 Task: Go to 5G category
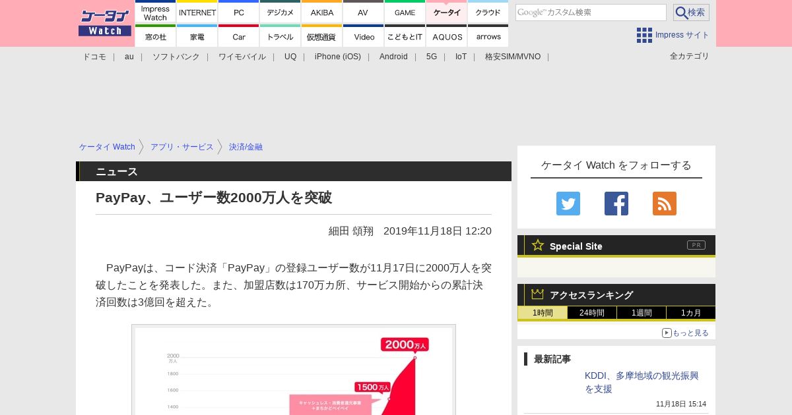pyautogui.click(x=432, y=57)
